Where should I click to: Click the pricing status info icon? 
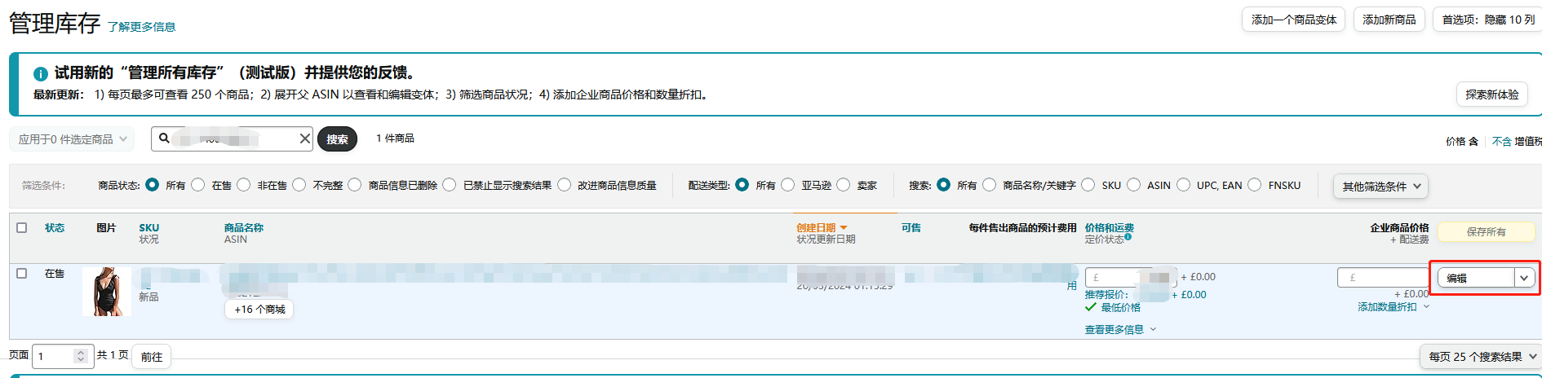pyautogui.click(x=1128, y=237)
